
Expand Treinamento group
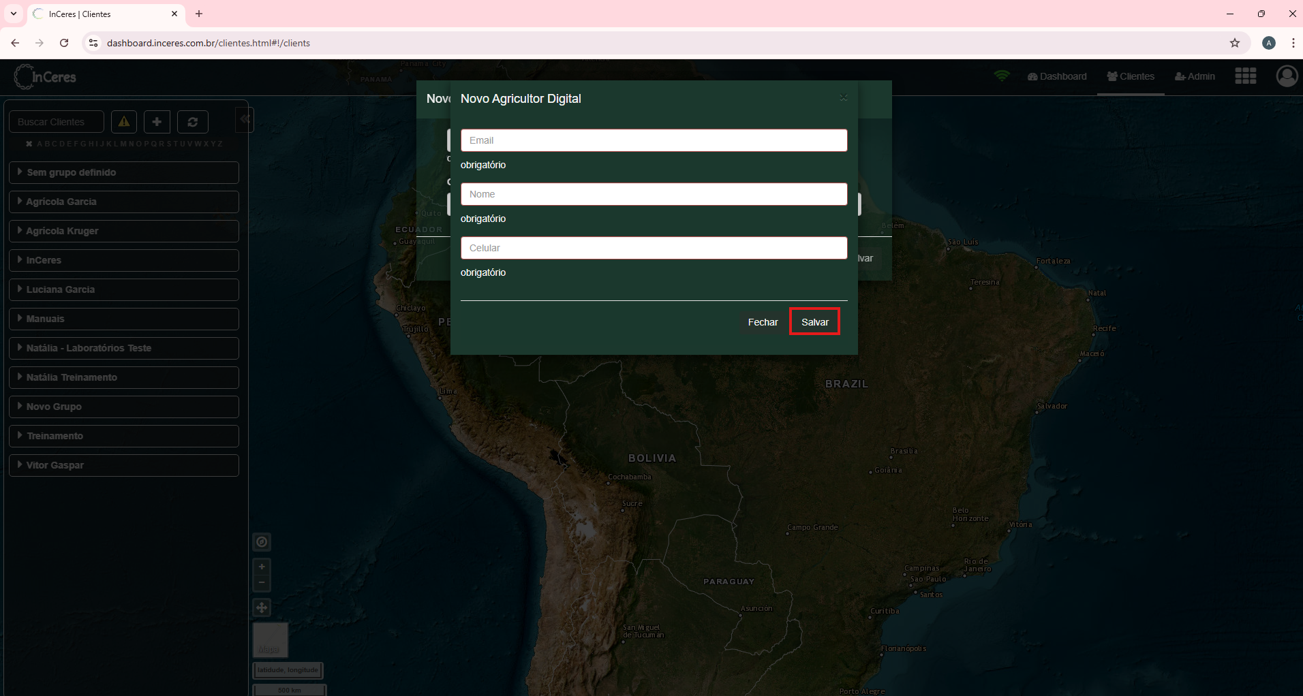point(124,436)
